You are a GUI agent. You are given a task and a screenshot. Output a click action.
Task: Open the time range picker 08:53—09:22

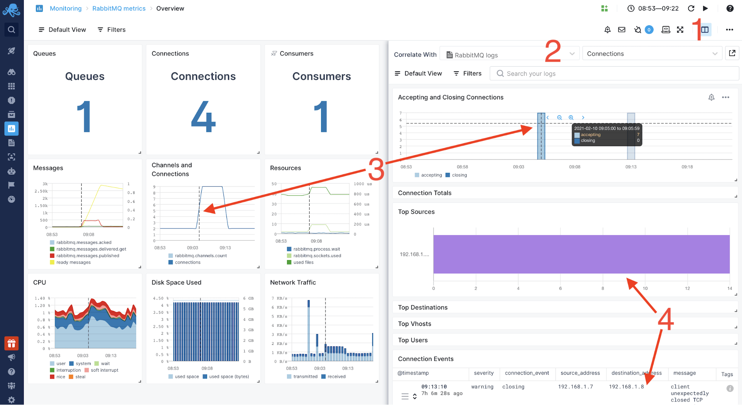(x=653, y=8)
